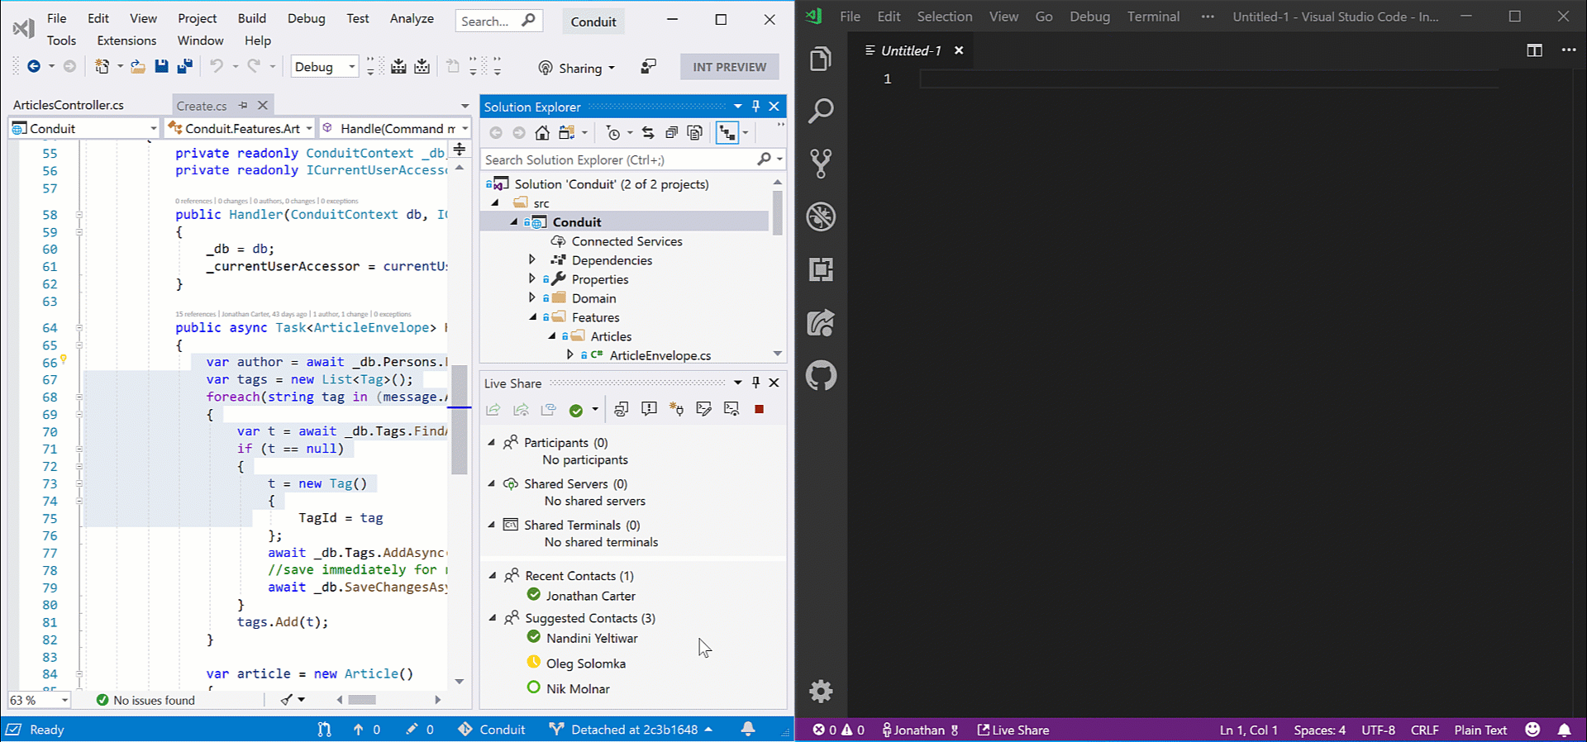Open the Terminal menu in VS Code
This screenshot has height=742, width=1587.
(1153, 17)
